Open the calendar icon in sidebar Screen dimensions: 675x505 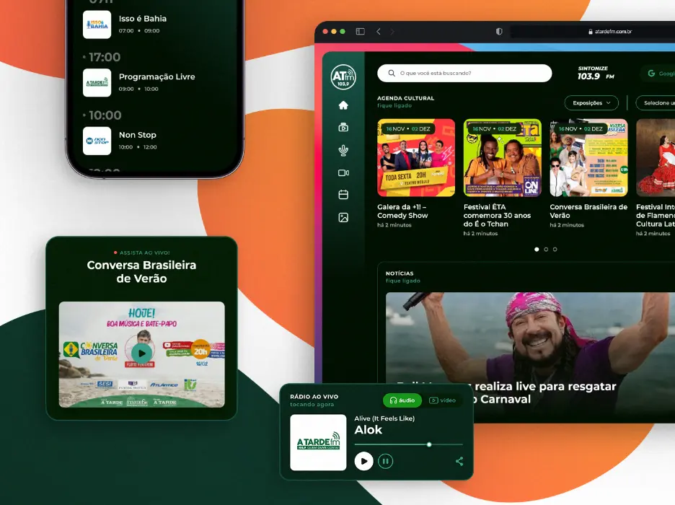343,195
